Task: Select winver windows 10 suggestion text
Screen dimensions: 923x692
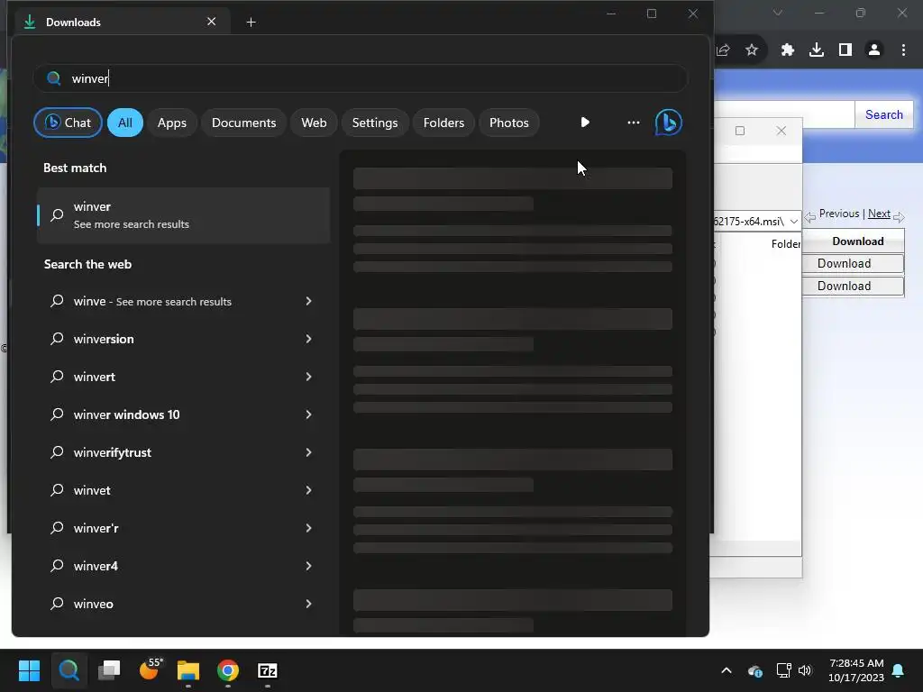Action: (126, 414)
